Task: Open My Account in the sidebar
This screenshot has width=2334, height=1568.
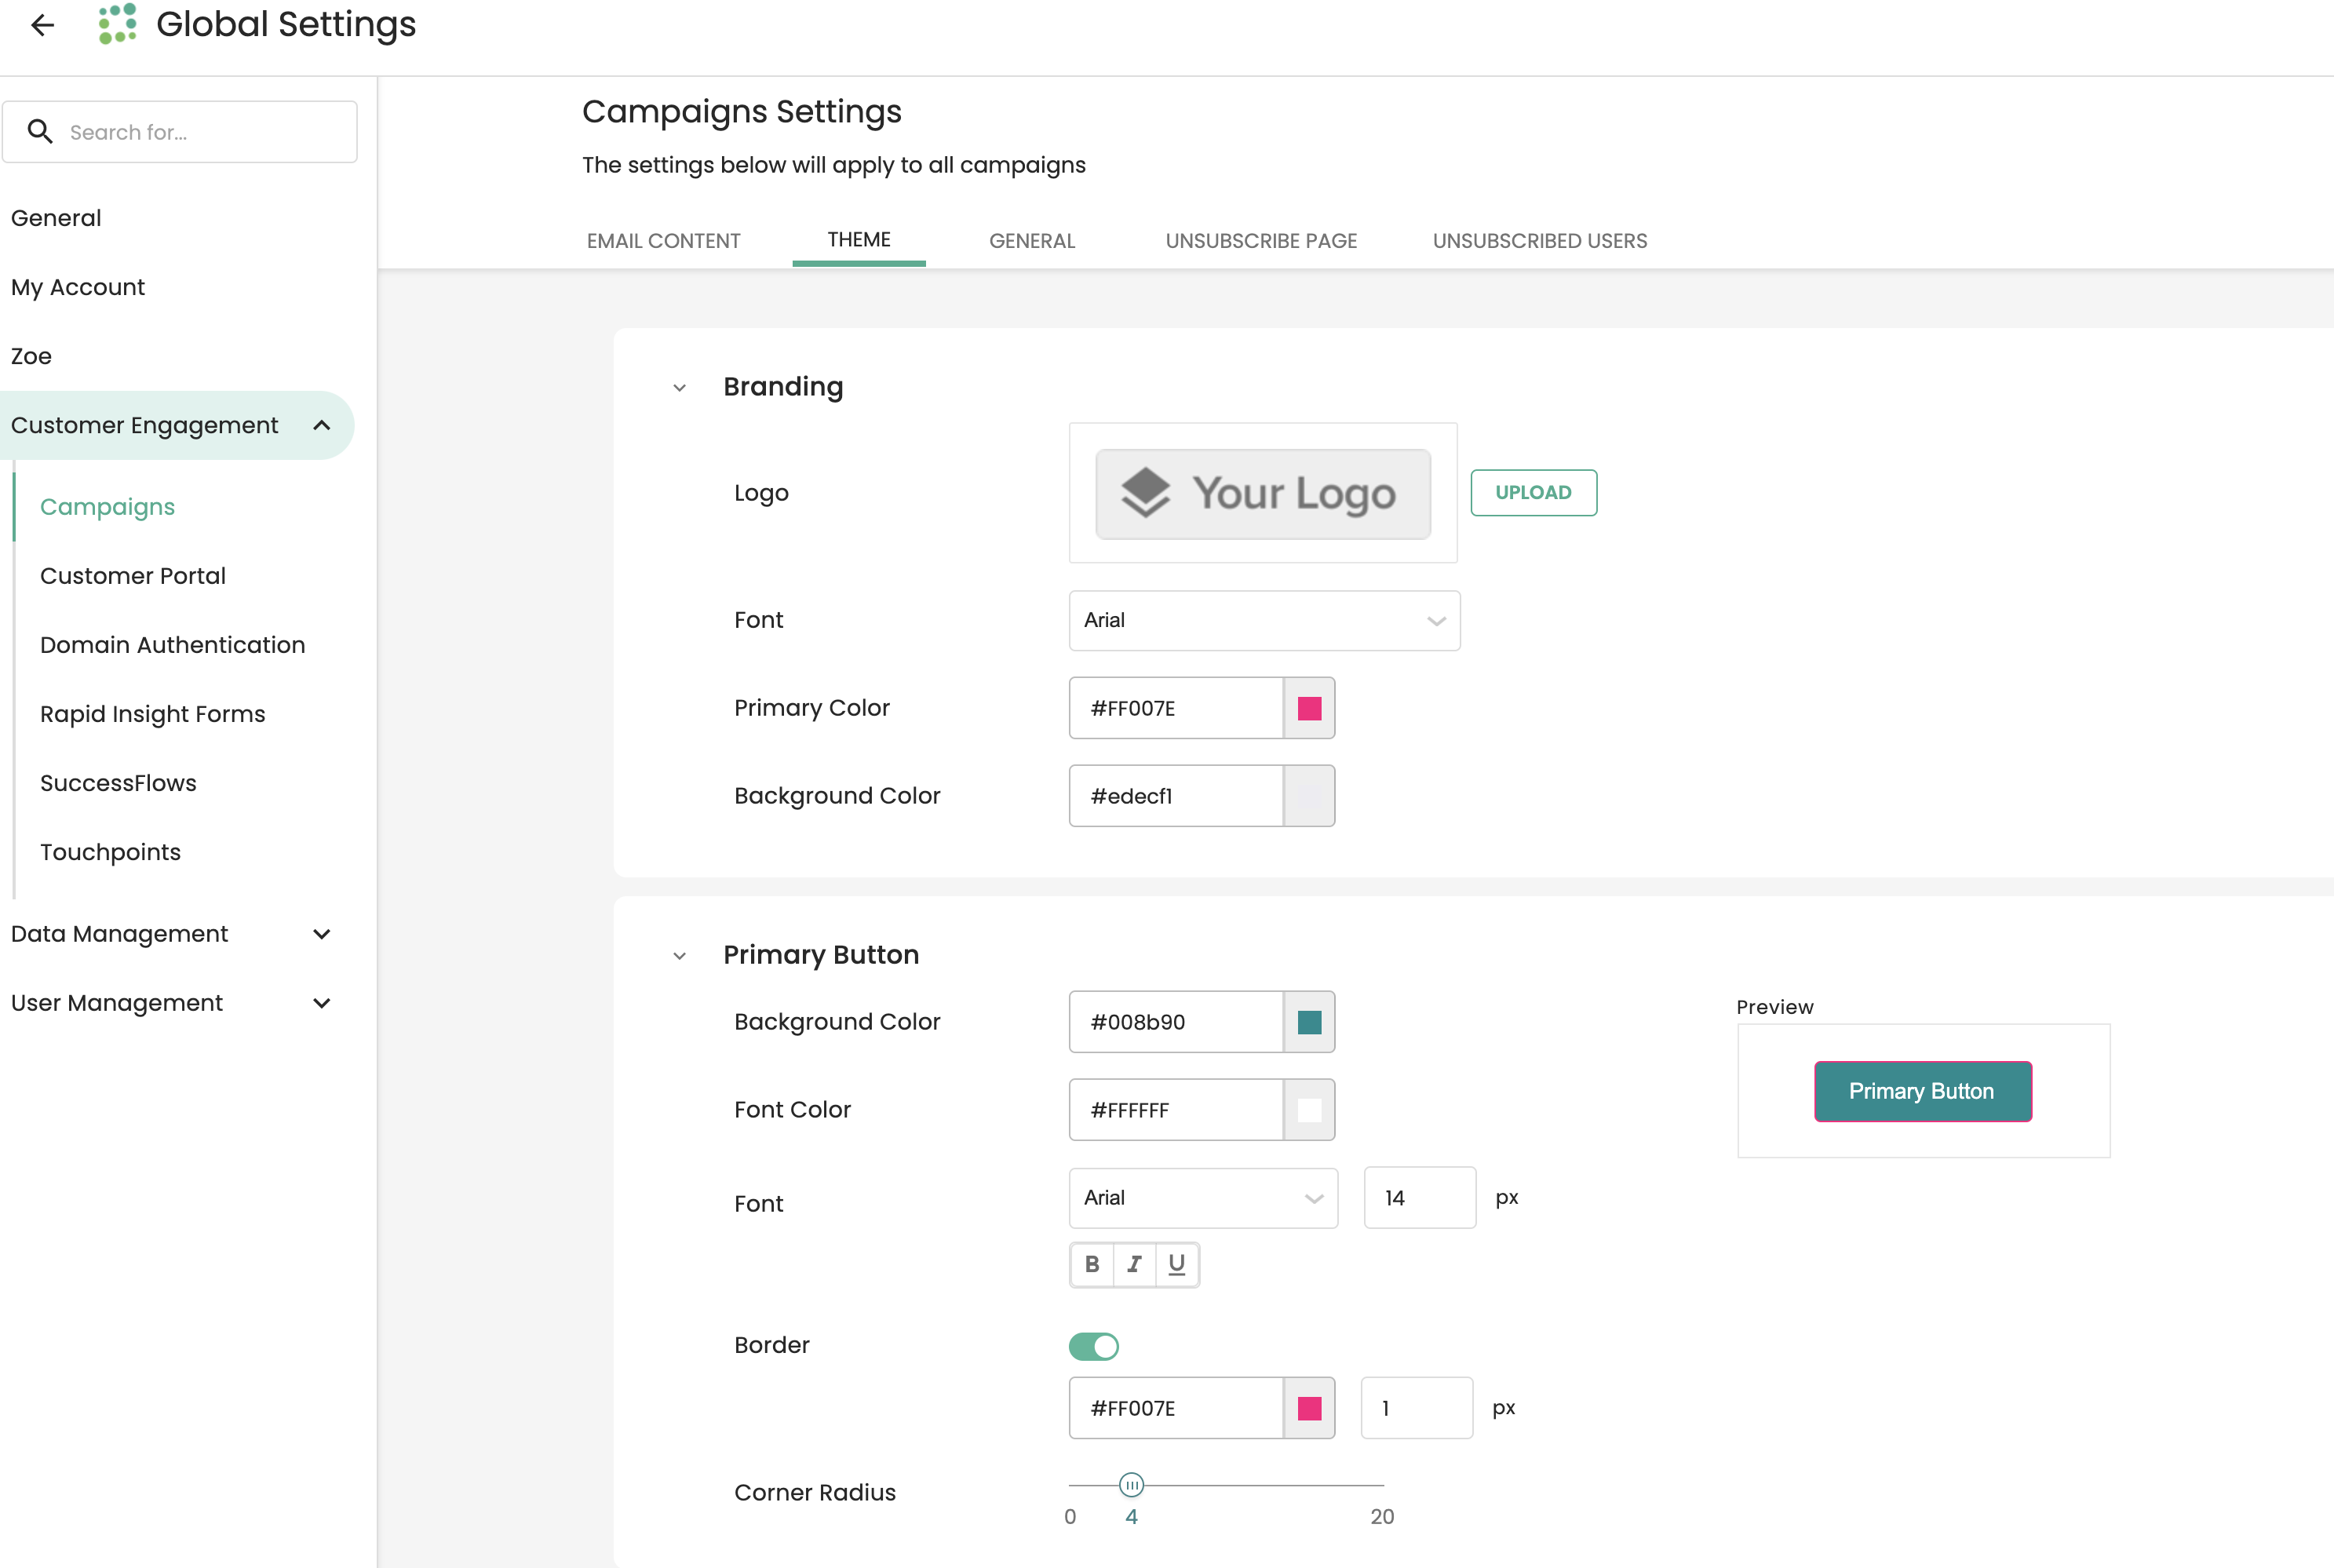Action: (78, 287)
